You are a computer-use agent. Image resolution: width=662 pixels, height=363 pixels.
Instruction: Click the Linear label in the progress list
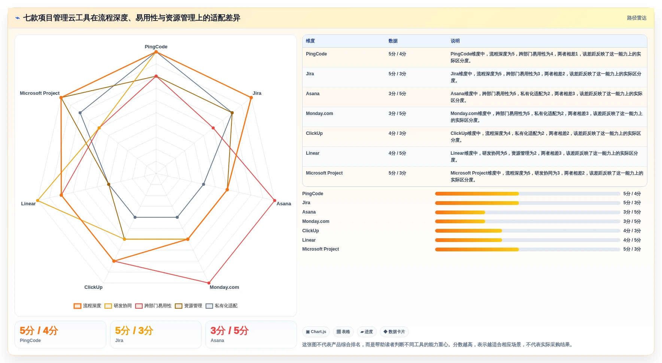point(309,240)
